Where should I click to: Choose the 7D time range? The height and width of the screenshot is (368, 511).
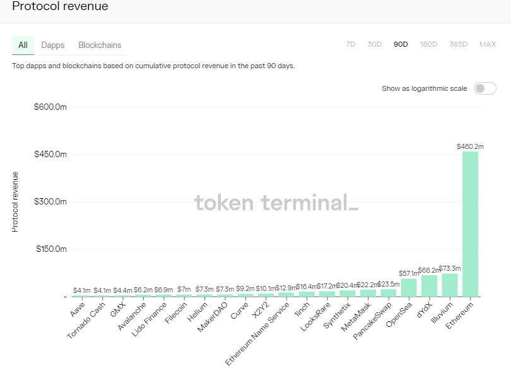(351, 44)
